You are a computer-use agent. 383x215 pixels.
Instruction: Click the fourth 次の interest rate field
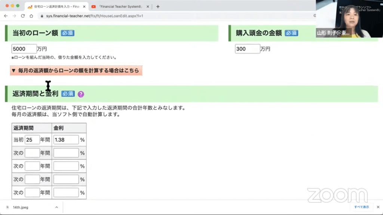[66, 193]
